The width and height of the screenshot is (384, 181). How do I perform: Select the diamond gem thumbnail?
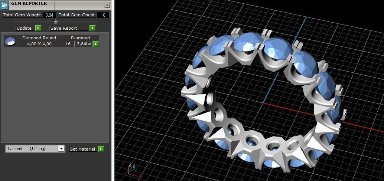tap(10, 41)
